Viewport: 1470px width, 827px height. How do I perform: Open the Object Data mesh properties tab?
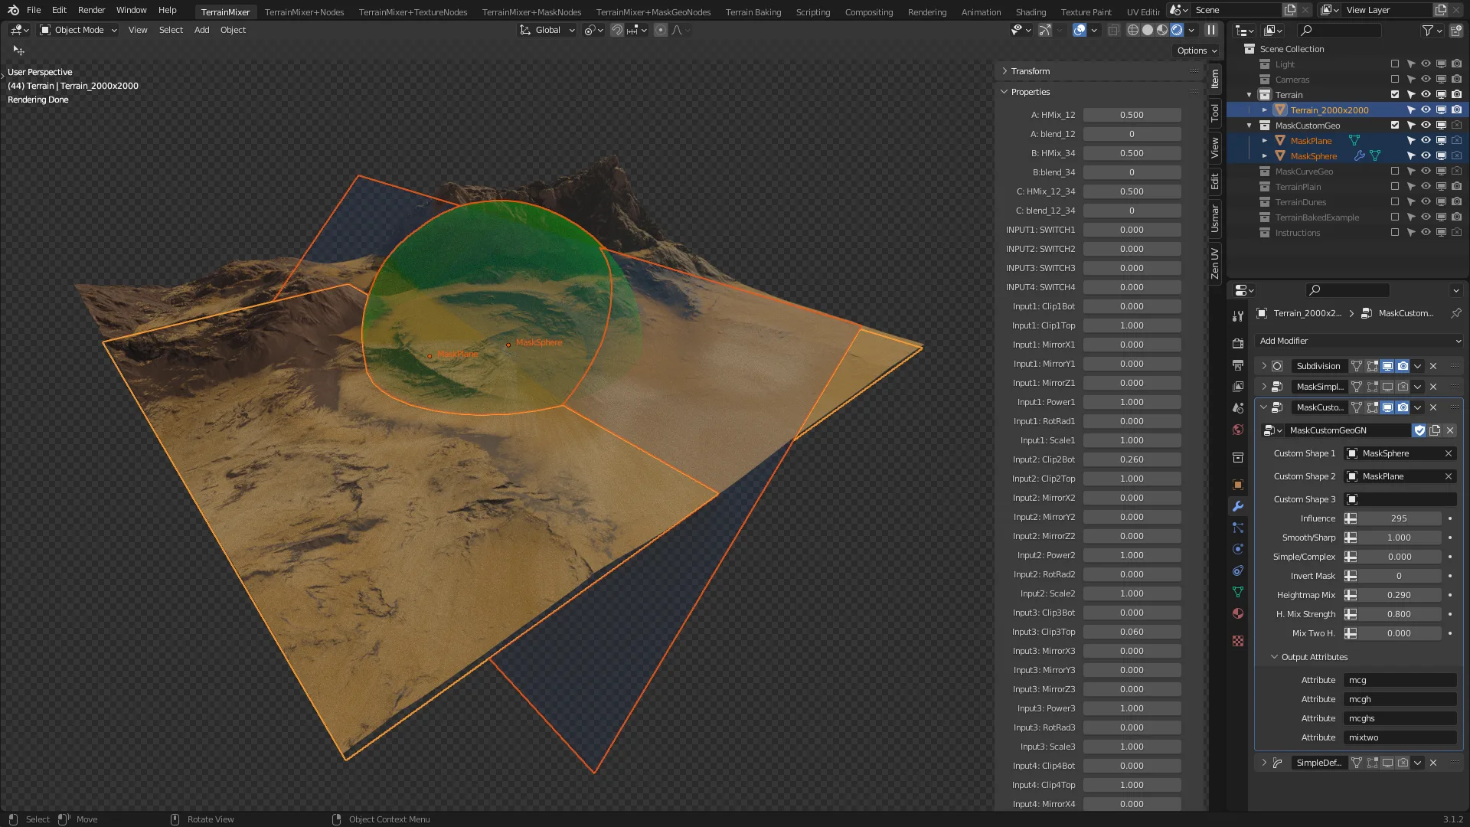tap(1238, 592)
